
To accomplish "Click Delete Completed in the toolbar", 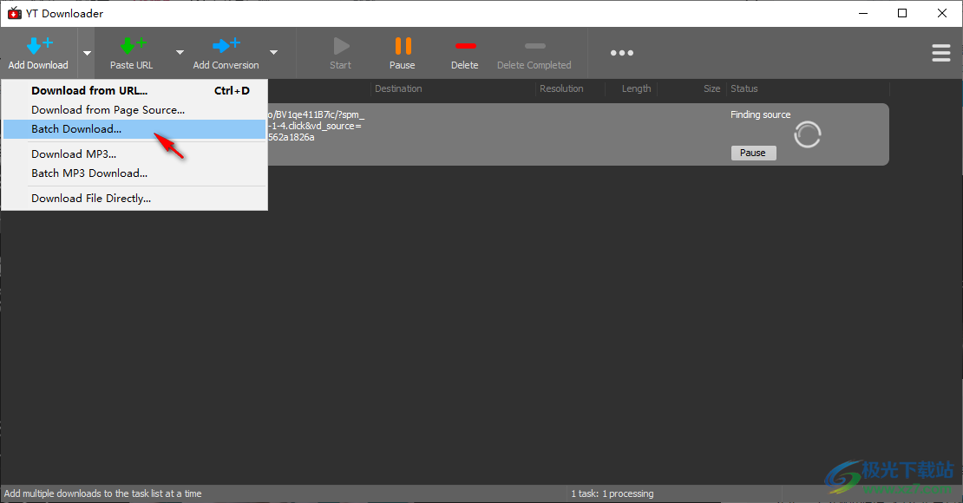I will pos(534,53).
